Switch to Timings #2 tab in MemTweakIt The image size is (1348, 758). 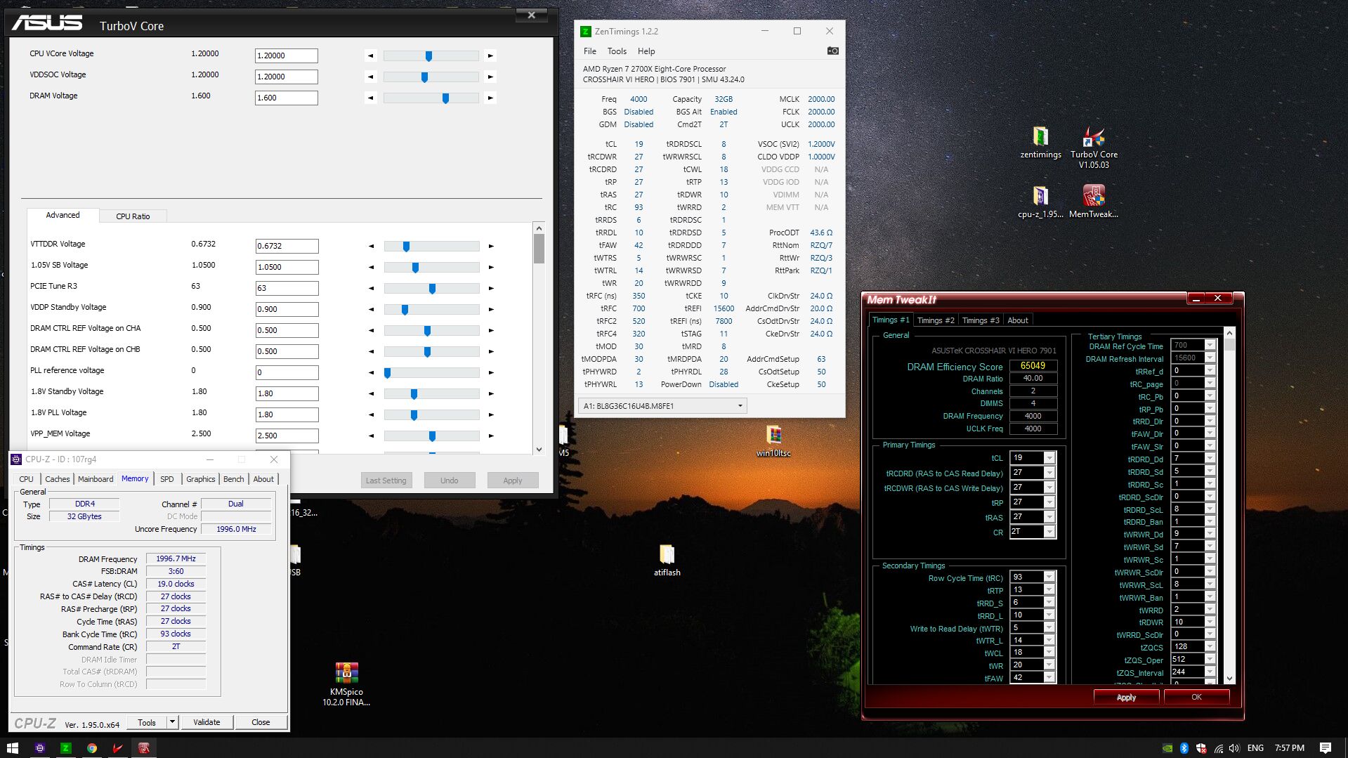[x=936, y=320]
